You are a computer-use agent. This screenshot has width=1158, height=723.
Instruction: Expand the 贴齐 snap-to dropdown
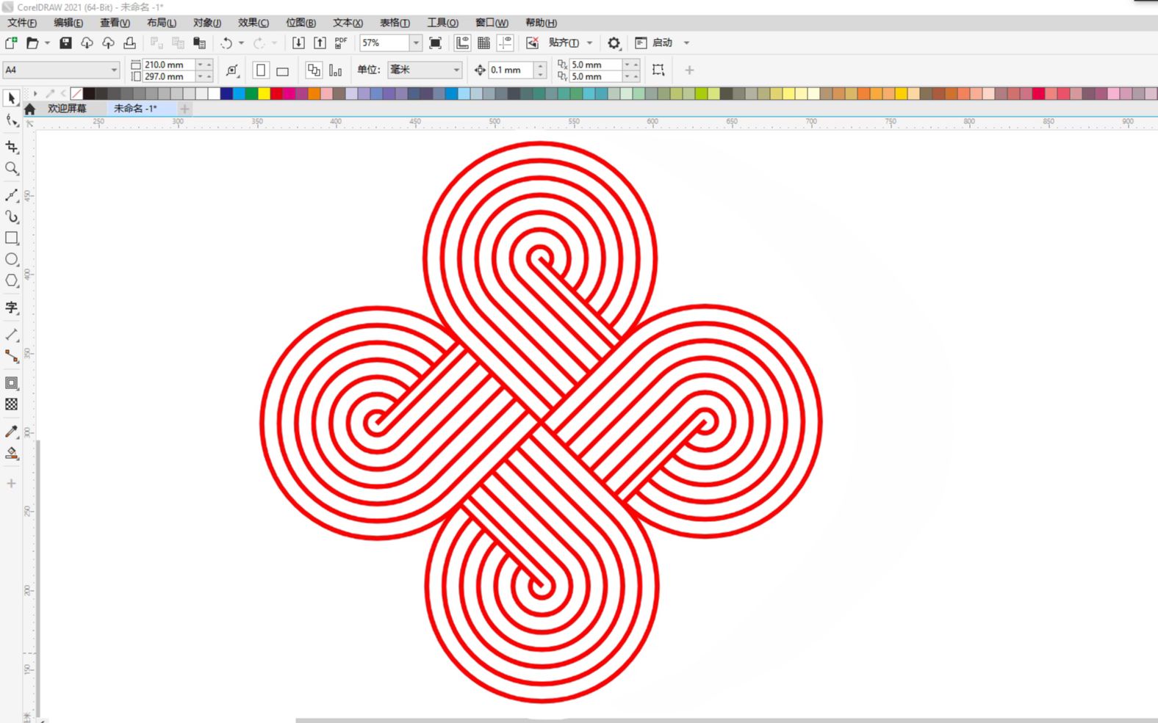[x=589, y=43]
